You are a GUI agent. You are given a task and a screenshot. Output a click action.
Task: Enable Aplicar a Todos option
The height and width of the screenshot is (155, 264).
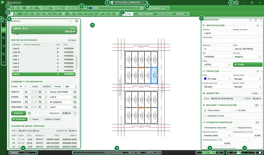(51, 119)
